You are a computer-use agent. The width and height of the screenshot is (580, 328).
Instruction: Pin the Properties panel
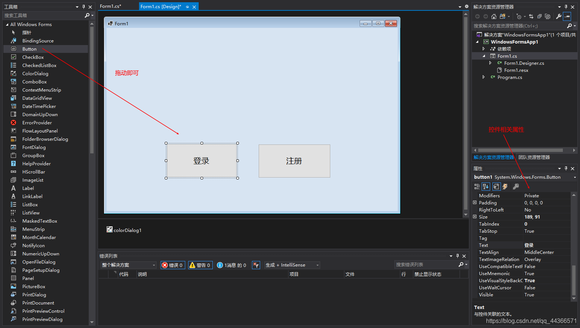tap(566, 168)
